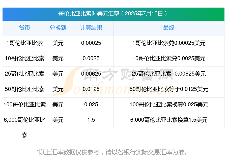Click 美元 in the 25哥伦比亚比索 row

click(58, 74)
